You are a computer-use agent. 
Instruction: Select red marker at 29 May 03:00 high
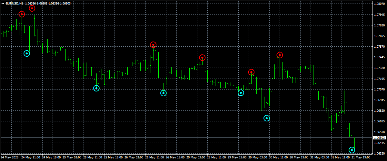tap(202, 58)
